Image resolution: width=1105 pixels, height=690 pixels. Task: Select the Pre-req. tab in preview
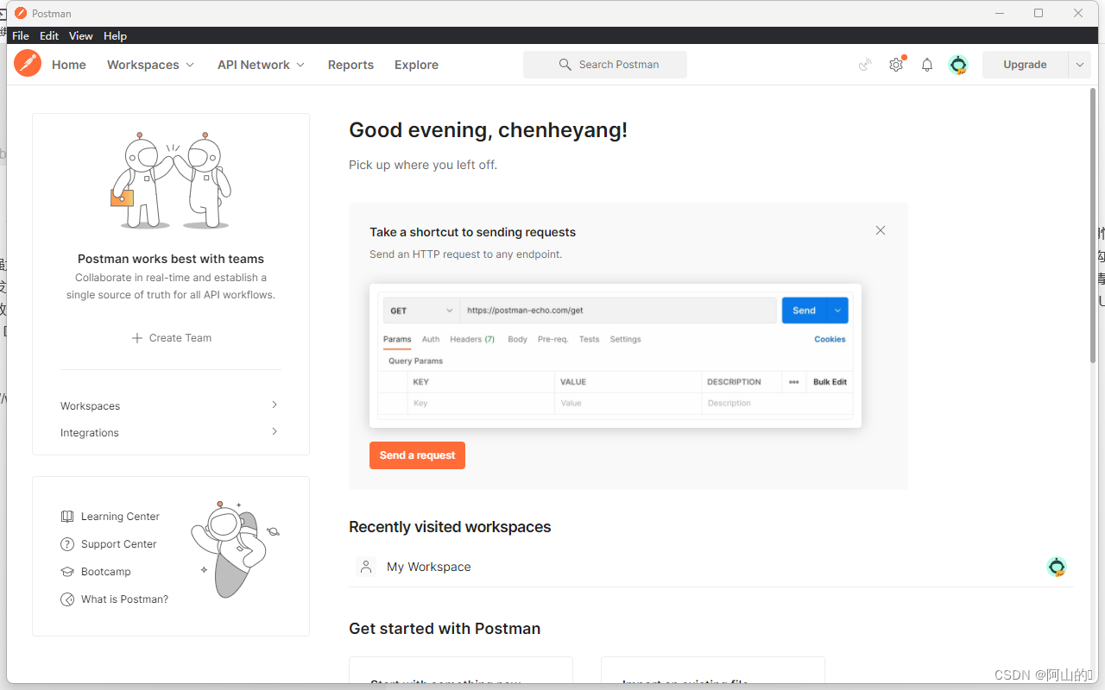pos(553,339)
